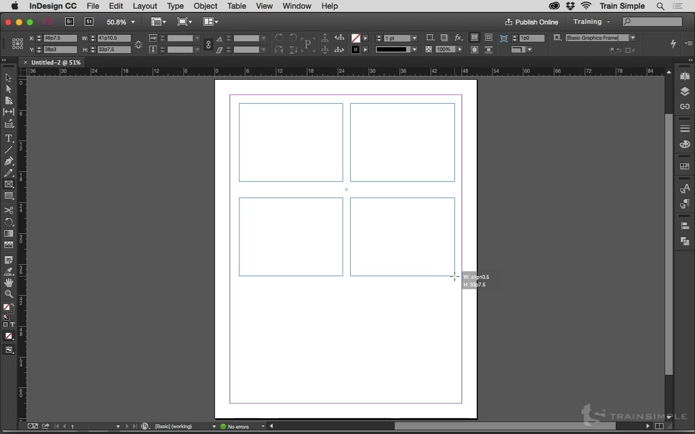Viewport: 695px width, 434px height.
Task: Click the Train Simple menu bar item
Action: (x=622, y=6)
